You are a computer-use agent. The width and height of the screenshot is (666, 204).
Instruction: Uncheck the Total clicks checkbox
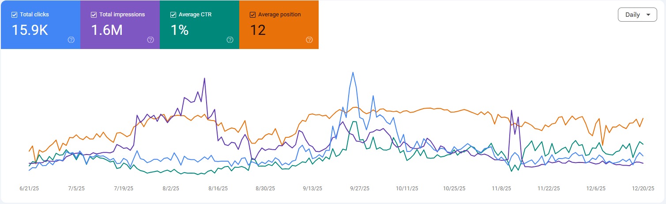pos(15,15)
